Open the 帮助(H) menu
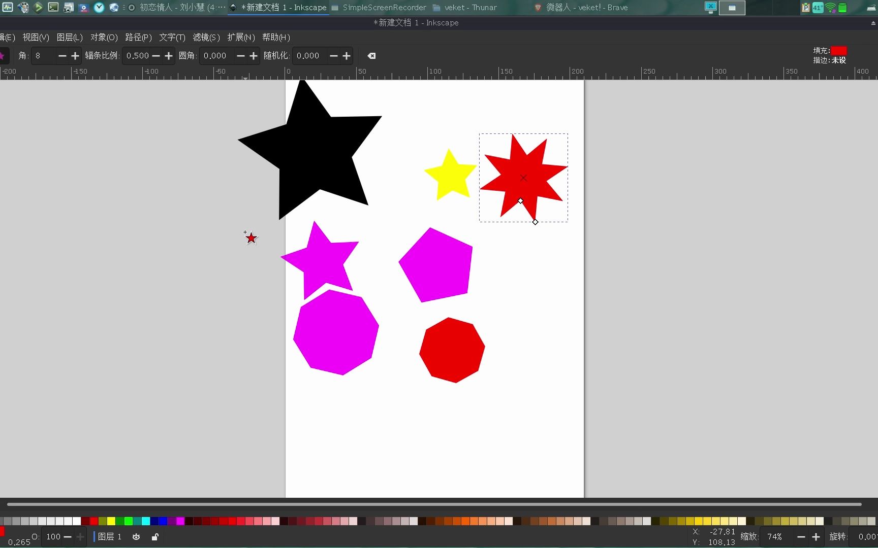This screenshot has height=548, width=878. 276,37
